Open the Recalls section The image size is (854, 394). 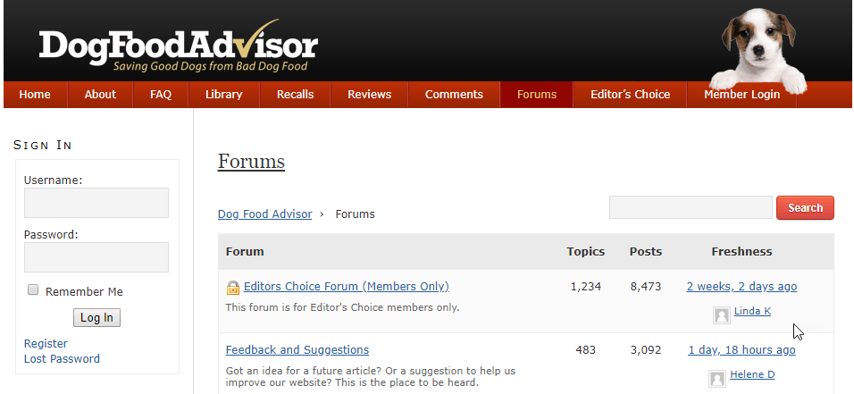tap(295, 95)
